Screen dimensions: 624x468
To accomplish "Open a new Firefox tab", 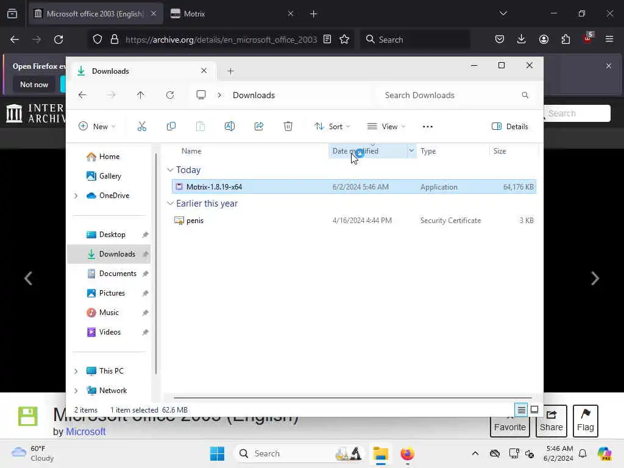I will pyautogui.click(x=314, y=13).
